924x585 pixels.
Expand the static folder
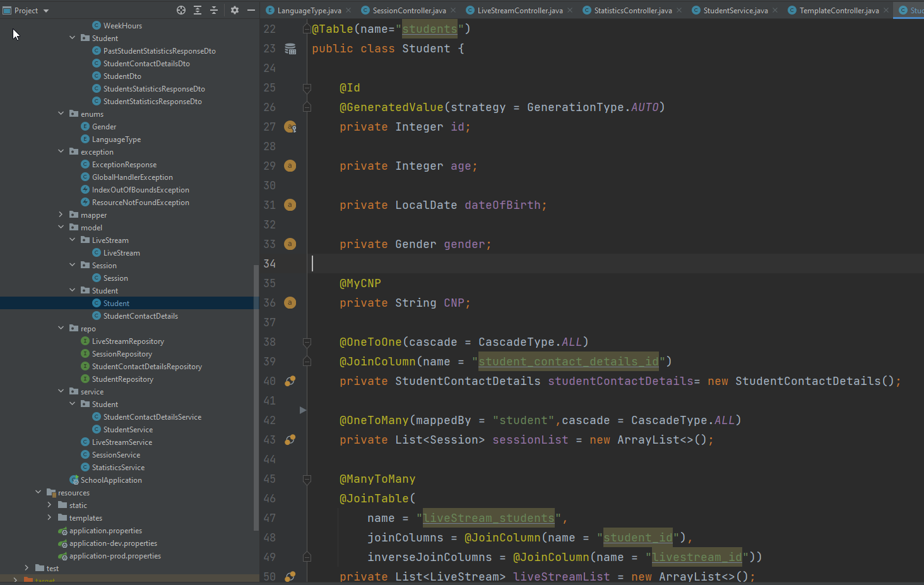pyautogui.click(x=50, y=505)
